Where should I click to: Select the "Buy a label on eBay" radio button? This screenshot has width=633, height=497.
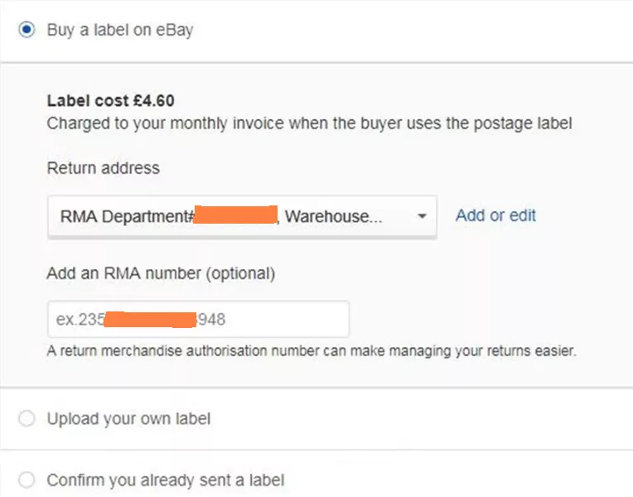point(27,30)
